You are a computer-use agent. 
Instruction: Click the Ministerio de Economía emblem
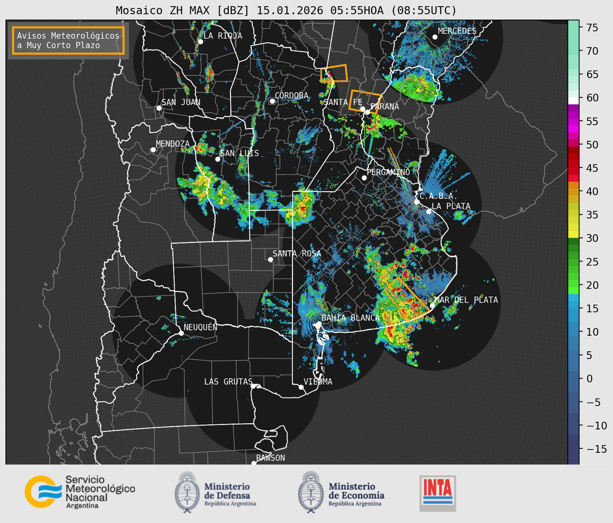pyautogui.click(x=311, y=492)
